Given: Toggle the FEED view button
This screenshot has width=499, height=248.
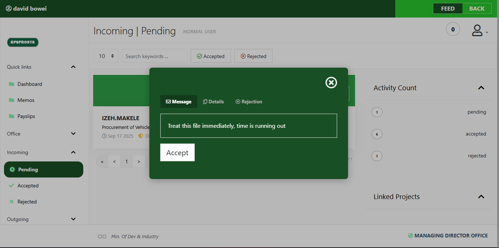Looking at the screenshot, I should 447,8.
